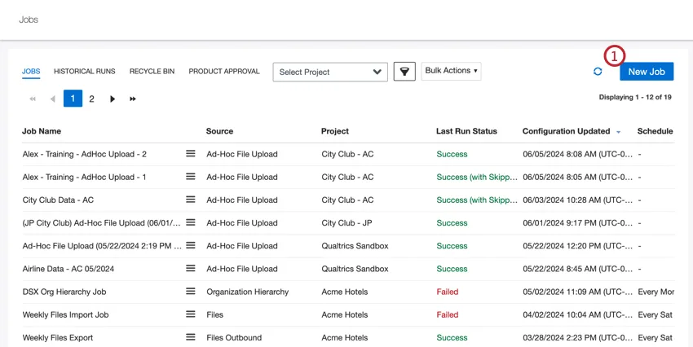Screen dimensions: 693x347
Task: Open hamburger menu for Weekly Files Export
Action: [x=191, y=337]
